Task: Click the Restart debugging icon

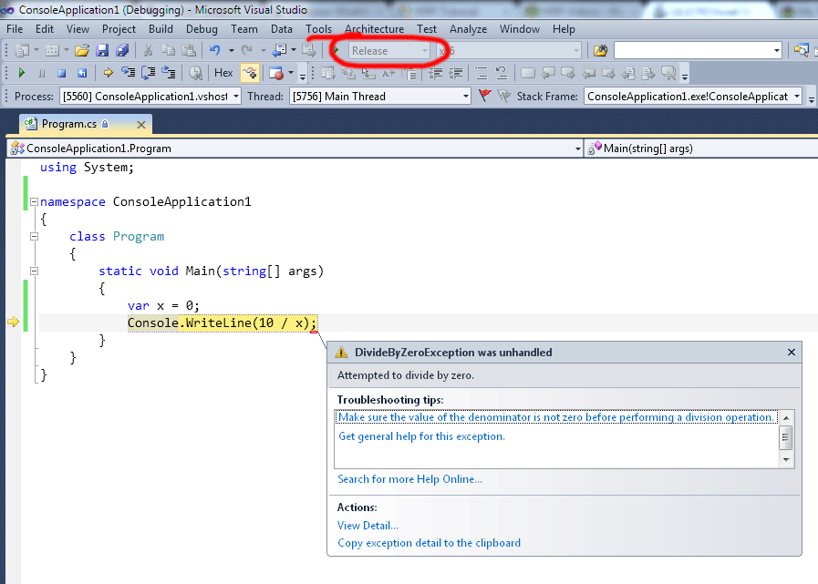Action: (x=82, y=73)
